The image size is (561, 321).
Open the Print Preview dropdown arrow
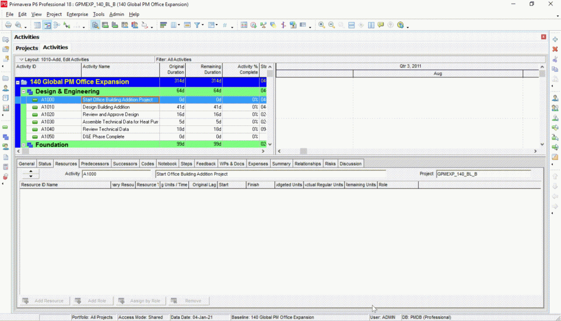[25, 26]
